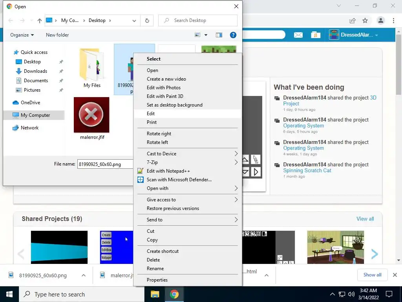This screenshot has width=402, height=302.
Task: Open the Organize dropdown
Action: pyautogui.click(x=22, y=35)
